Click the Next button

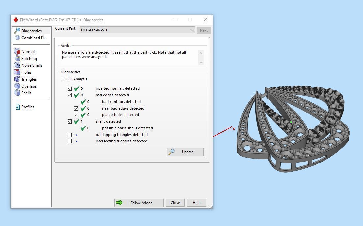(x=204, y=30)
